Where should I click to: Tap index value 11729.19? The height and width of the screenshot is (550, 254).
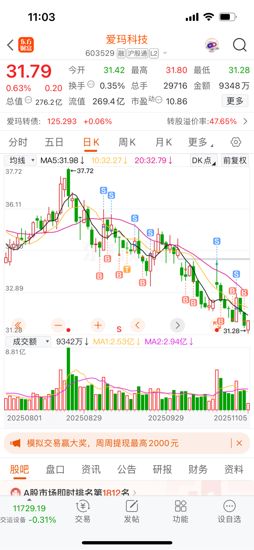coord(29,508)
